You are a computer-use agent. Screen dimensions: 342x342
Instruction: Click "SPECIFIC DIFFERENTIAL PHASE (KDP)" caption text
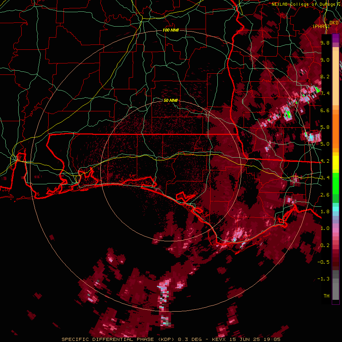(x=119, y=339)
